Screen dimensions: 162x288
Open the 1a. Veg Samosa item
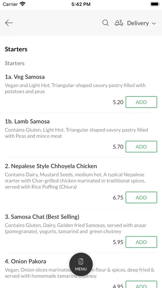tap(25, 77)
